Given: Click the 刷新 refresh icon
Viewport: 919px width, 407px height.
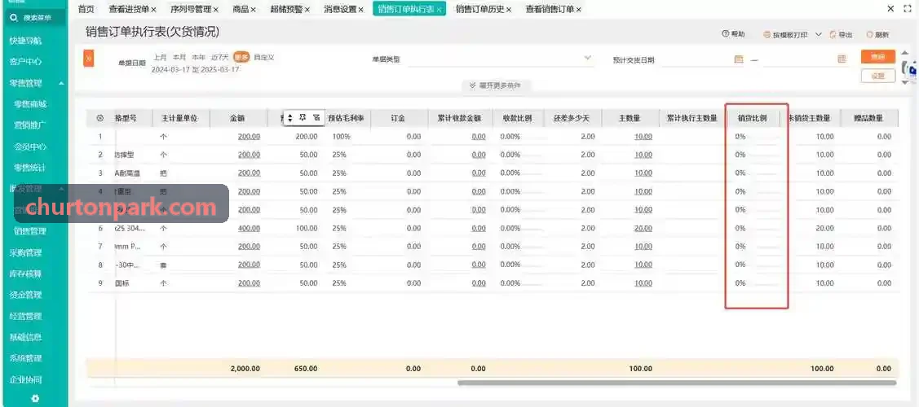Looking at the screenshot, I should pos(869,35).
